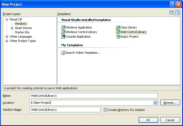
Task: Click the Windows Application template icon
Action: pyautogui.click(x=63, y=27)
